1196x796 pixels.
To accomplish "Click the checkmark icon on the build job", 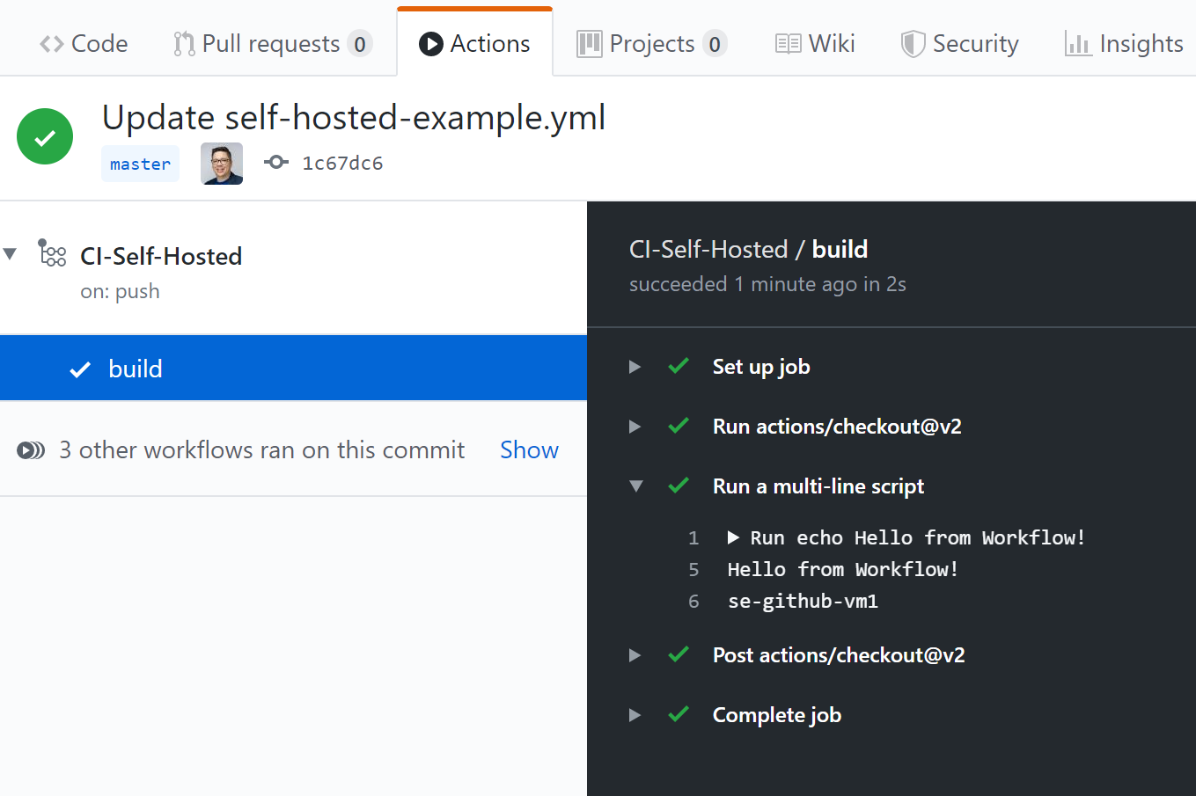I will click(x=79, y=369).
